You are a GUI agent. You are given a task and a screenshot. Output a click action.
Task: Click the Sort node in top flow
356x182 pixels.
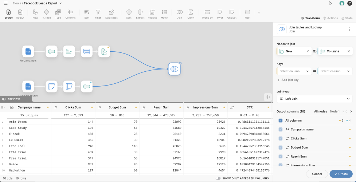coord(69,52)
